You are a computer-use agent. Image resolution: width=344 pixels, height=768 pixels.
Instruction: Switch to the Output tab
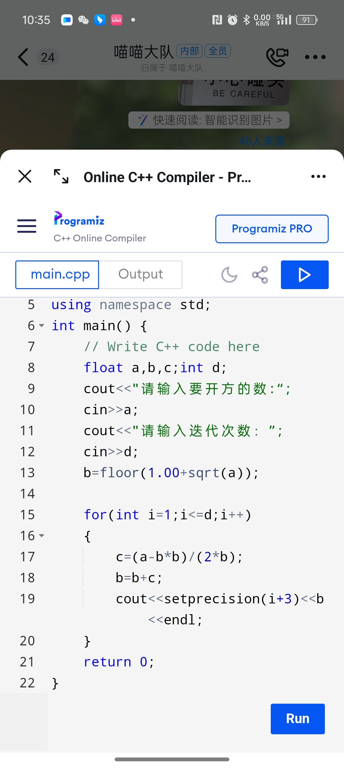pyautogui.click(x=140, y=275)
